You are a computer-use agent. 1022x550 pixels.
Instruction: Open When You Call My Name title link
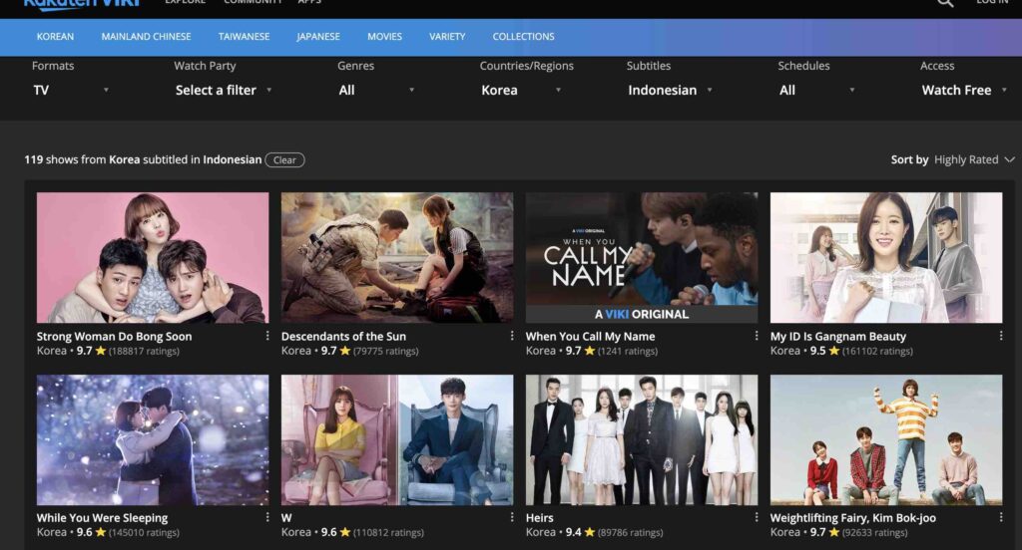pos(591,337)
